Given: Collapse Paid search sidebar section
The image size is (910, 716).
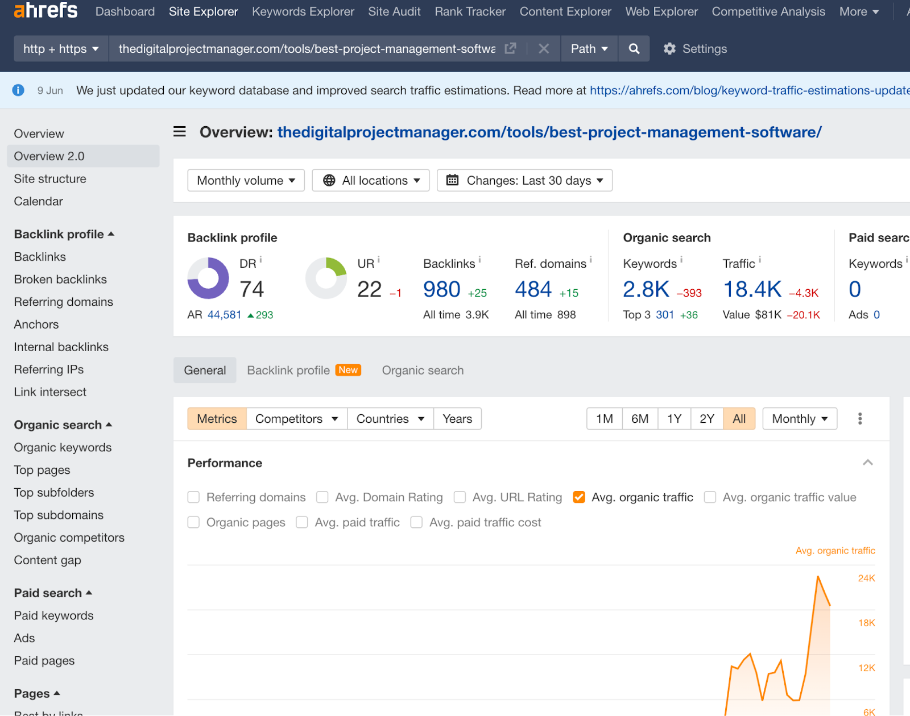Looking at the screenshot, I should tap(53, 593).
